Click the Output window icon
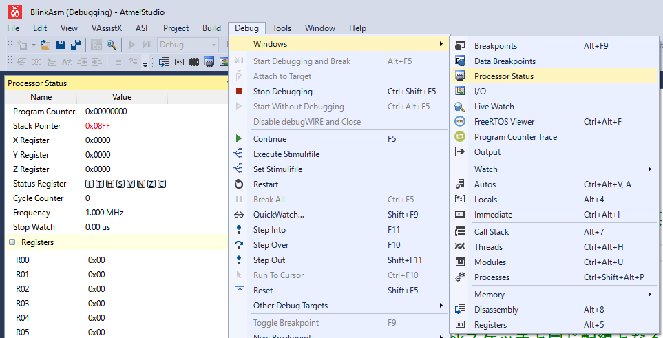The image size is (663, 338). (460, 152)
